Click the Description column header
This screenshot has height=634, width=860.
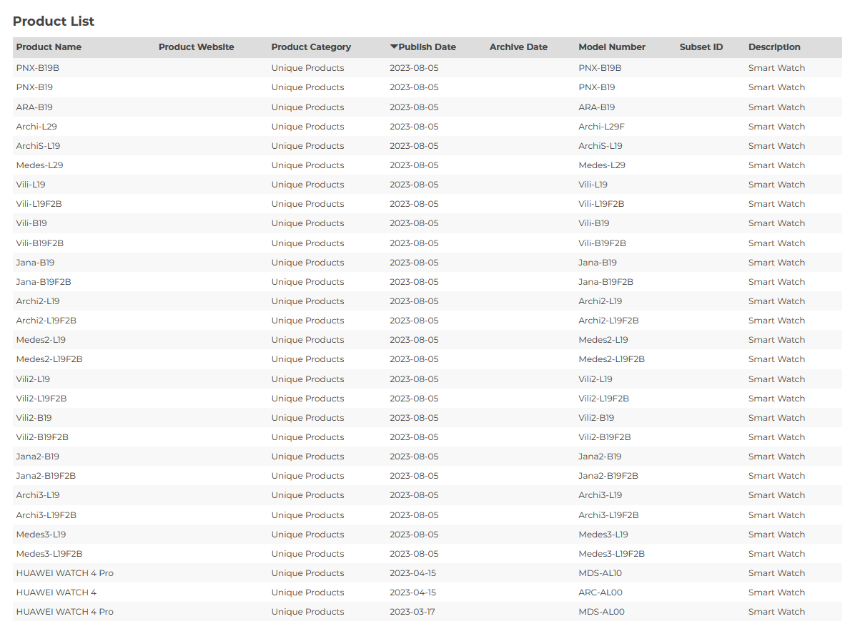tap(774, 47)
